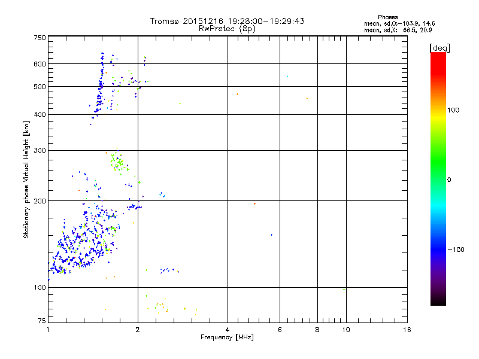Click the orange data point near 5 MHz, 200 km
The width and height of the screenshot is (479, 359).
(254, 203)
